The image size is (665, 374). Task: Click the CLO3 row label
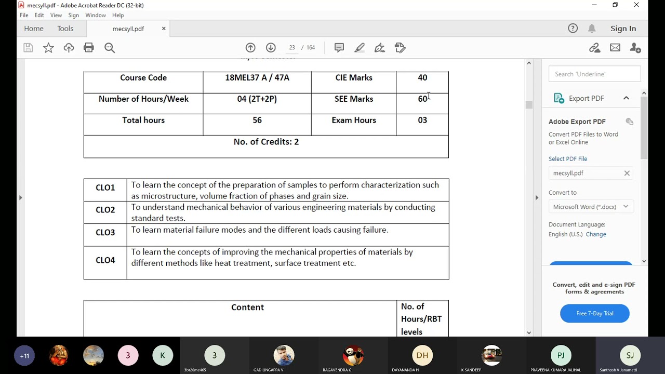click(105, 233)
